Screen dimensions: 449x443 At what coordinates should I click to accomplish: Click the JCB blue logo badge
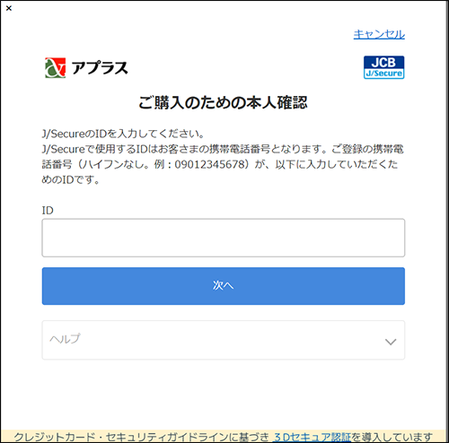384,67
